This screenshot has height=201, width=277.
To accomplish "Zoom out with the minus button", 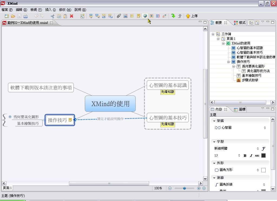I will click(170, 188).
